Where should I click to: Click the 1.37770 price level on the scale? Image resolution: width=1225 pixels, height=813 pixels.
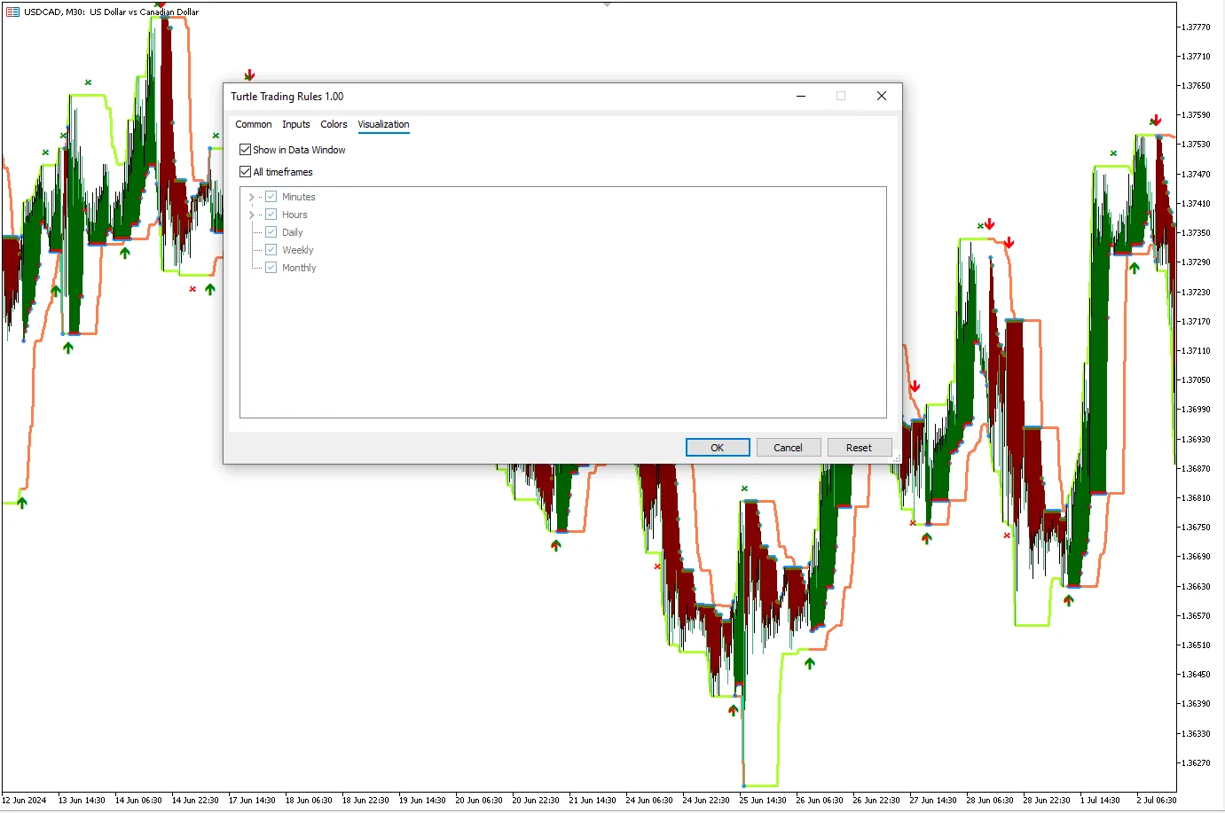pyautogui.click(x=1196, y=27)
